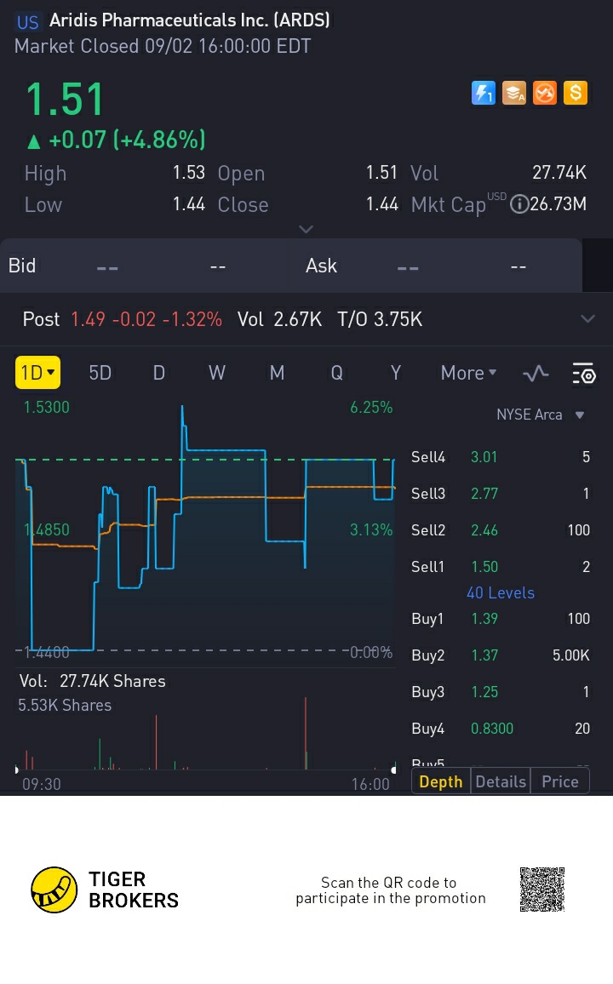Image resolution: width=613 pixels, height=984 pixels.
Task: Select the W weekly chart tab
Action: pyautogui.click(x=217, y=373)
